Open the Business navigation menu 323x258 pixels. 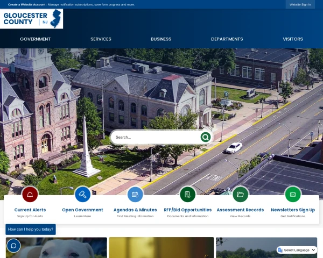161,39
